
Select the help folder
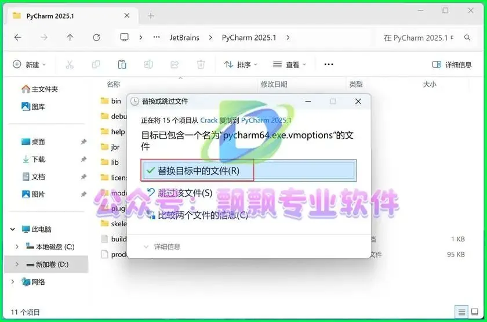coord(113,132)
